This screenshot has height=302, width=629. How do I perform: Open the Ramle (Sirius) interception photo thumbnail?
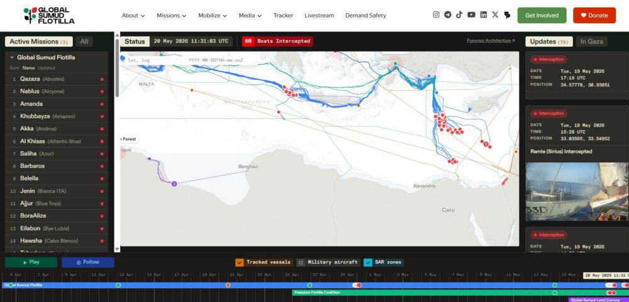[x=577, y=191]
